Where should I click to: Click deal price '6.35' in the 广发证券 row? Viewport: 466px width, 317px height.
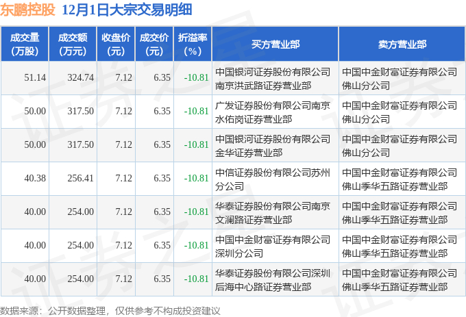pos(162,112)
